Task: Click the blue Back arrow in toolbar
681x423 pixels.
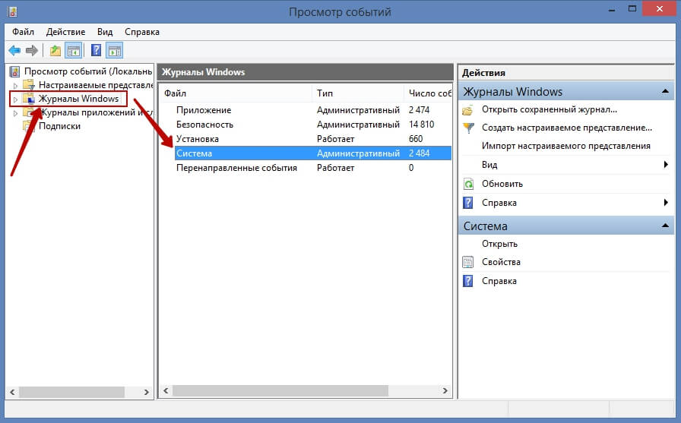Action: 14,51
